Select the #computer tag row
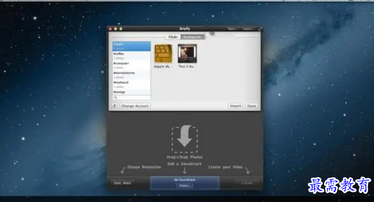 point(131,65)
